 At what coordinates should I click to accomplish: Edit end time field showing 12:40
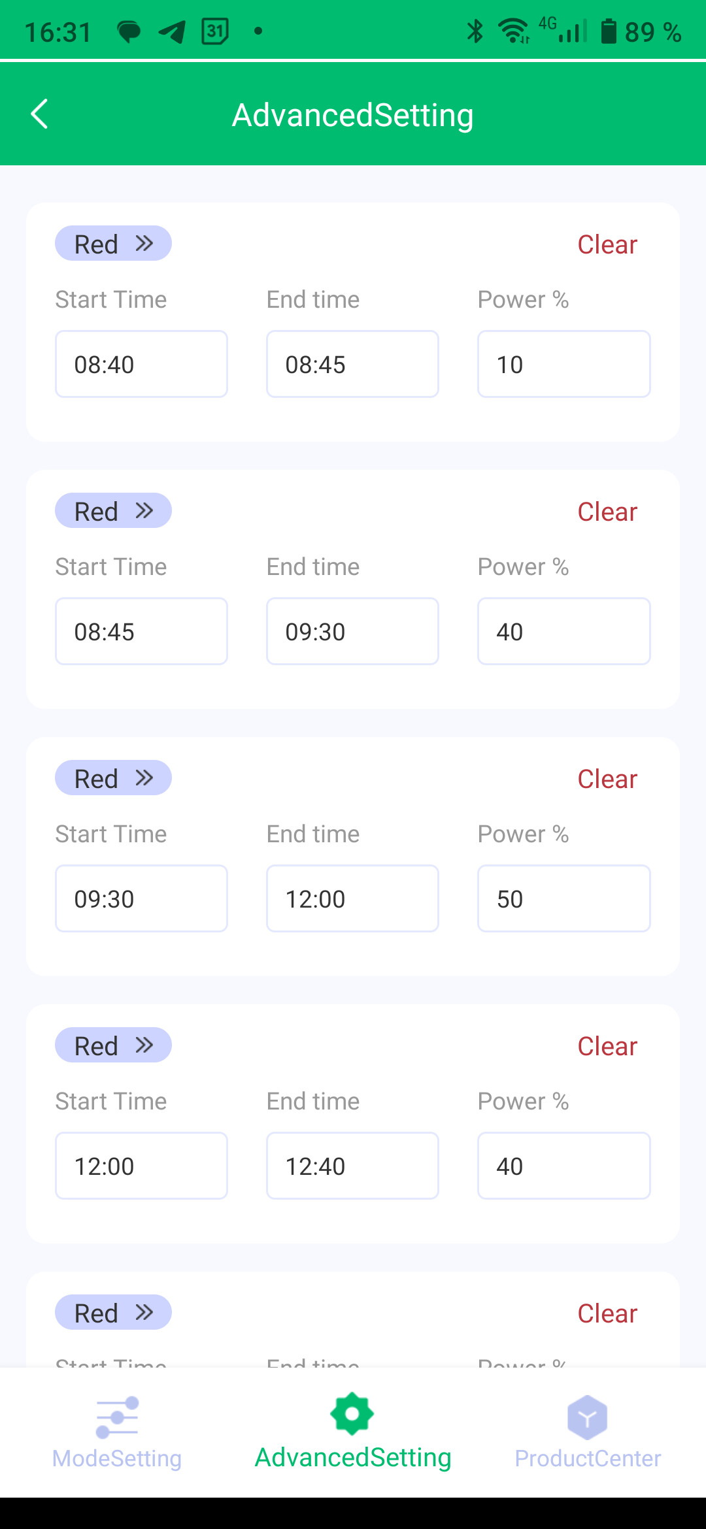point(352,1166)
